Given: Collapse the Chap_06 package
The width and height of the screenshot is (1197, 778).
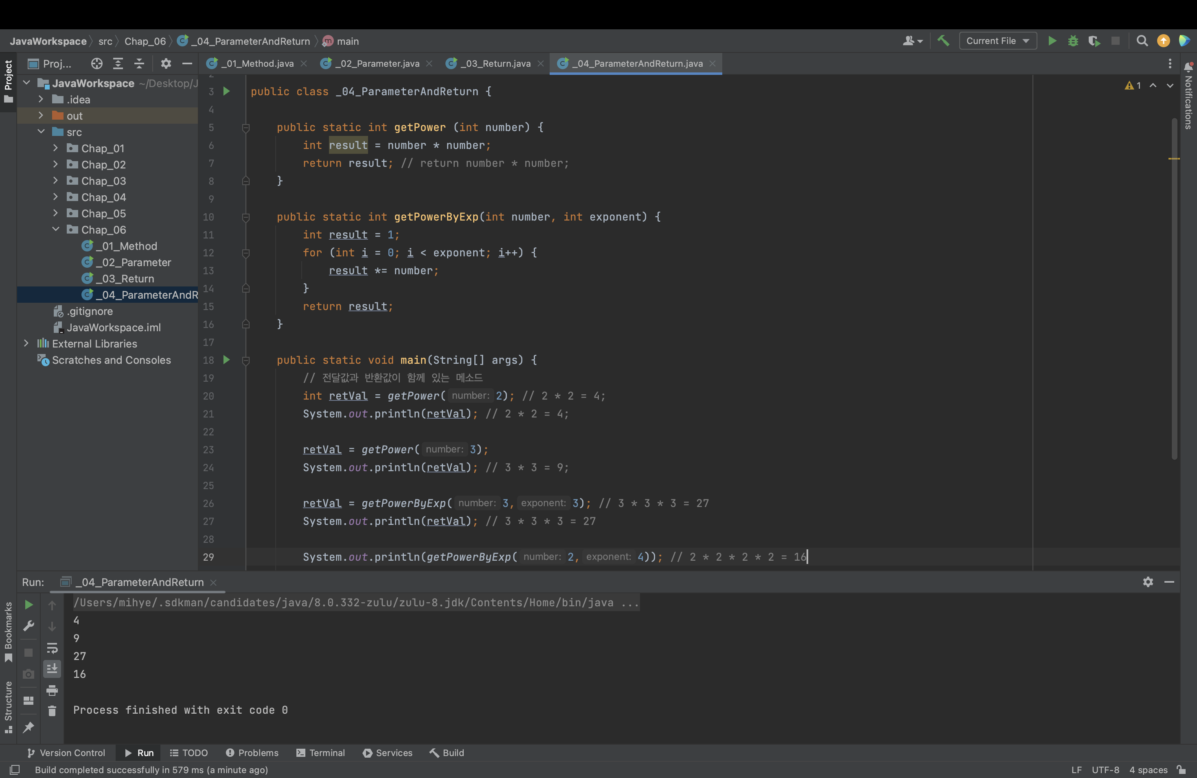Looking at the screenshot, I should tap(56, 229).
